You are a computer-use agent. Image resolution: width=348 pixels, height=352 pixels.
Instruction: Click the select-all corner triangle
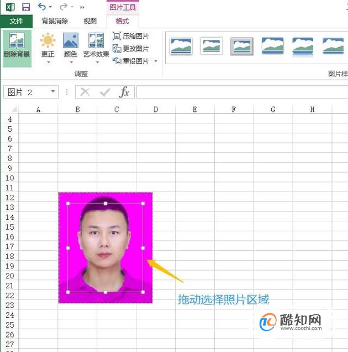pos(14,110)
